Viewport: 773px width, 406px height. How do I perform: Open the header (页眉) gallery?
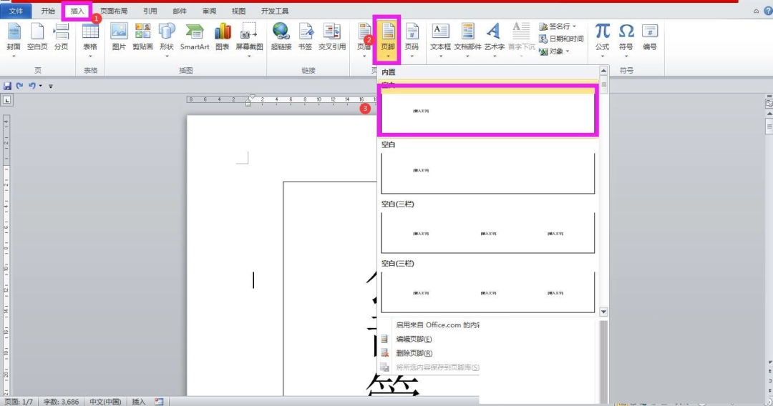tap(364, 38)
